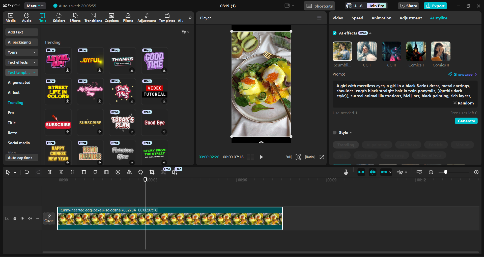Open the Templates panel
Screen dimensions: 484x257
[167, 17]
